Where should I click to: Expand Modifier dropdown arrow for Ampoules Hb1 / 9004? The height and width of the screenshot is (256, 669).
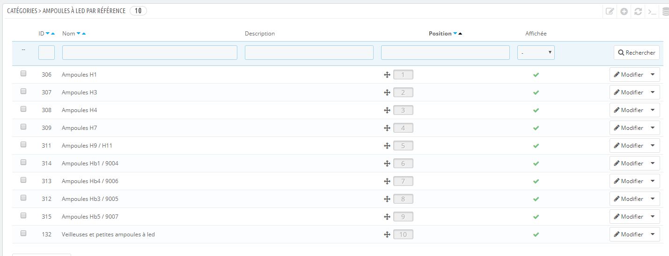click(x=653, y=164)
